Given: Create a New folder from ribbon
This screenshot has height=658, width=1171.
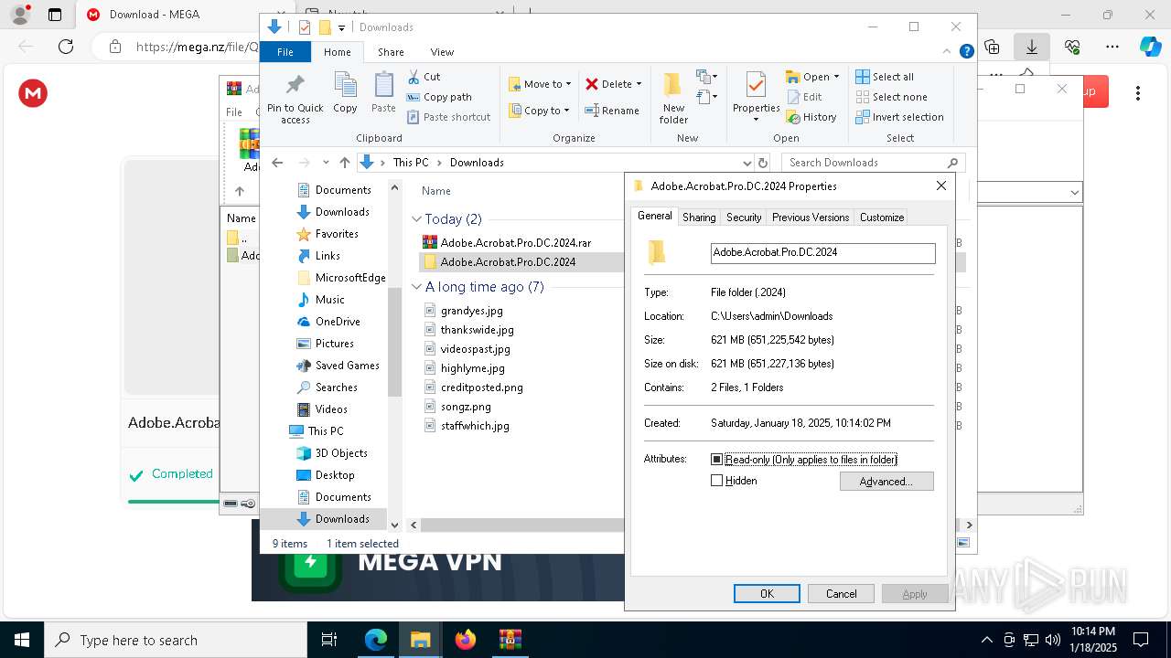Looking at the screenshot, I should tap(673, 98).
